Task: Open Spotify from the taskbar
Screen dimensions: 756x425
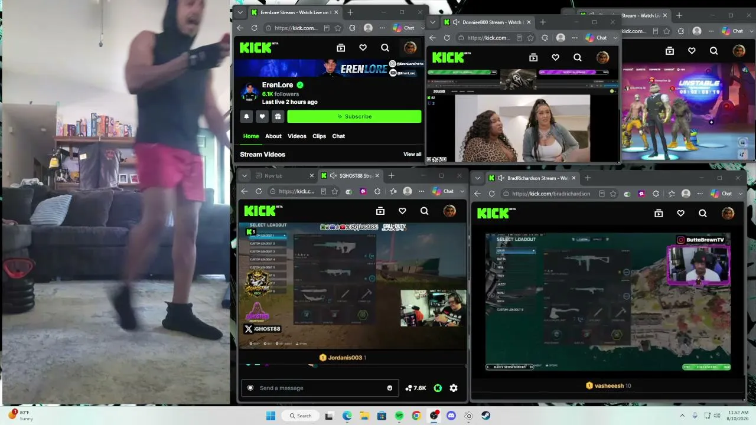Action: tap(399, 416)
